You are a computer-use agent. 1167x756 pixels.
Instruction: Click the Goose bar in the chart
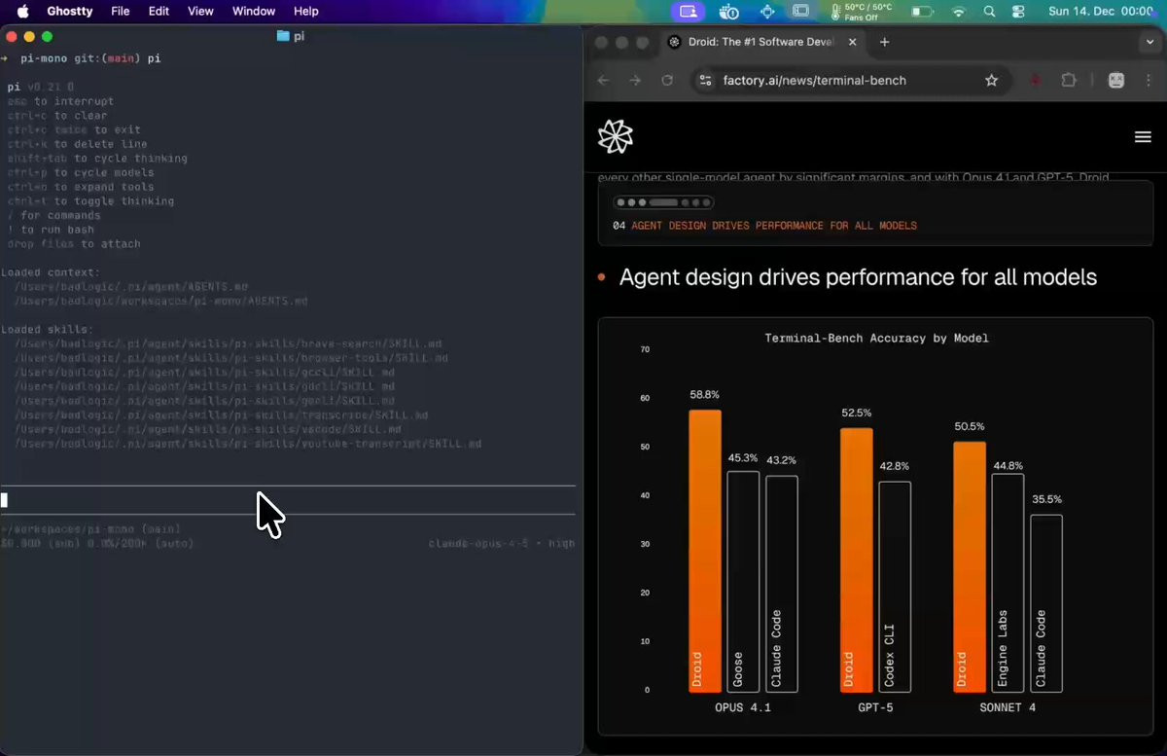click(743, 582)
